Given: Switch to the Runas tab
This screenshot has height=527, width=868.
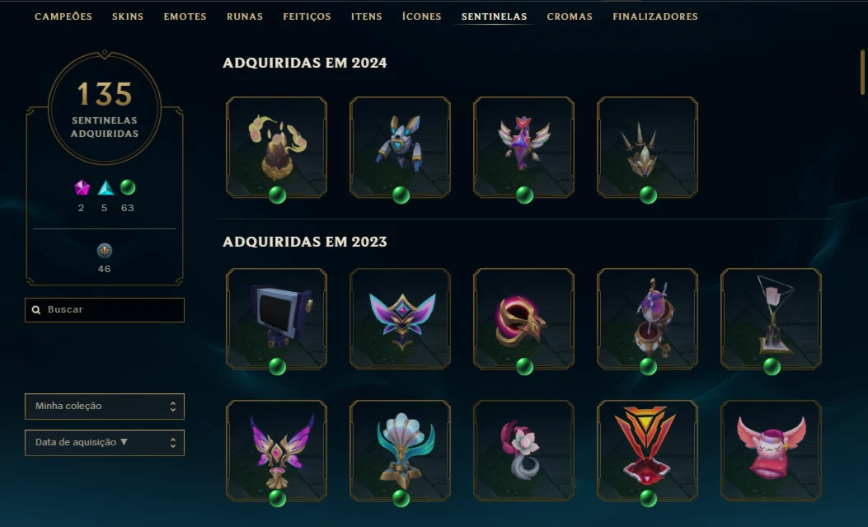Looking at the screenshot, I should click(245, 16).
